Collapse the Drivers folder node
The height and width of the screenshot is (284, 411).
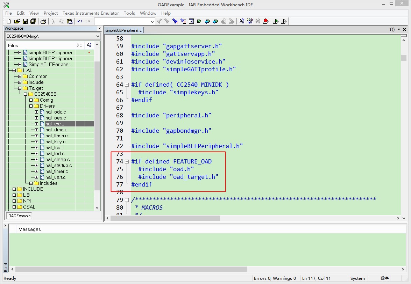click(31, 106)
